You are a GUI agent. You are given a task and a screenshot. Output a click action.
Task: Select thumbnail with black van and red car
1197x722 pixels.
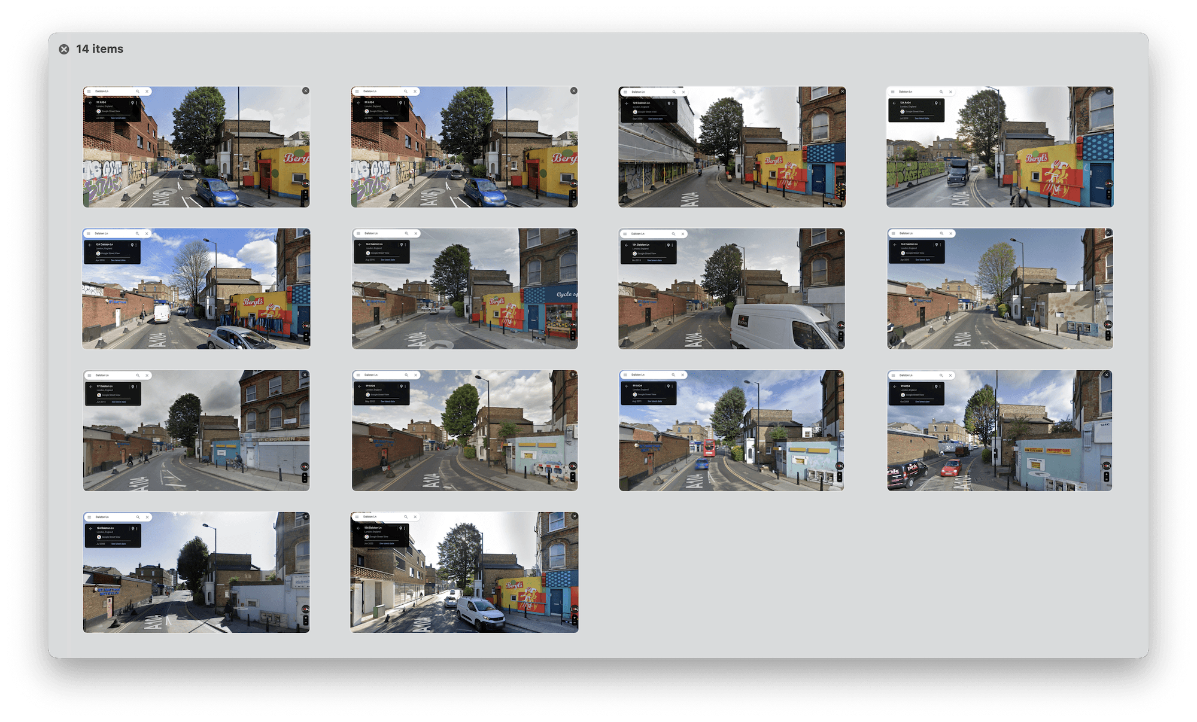point(1000,431)
